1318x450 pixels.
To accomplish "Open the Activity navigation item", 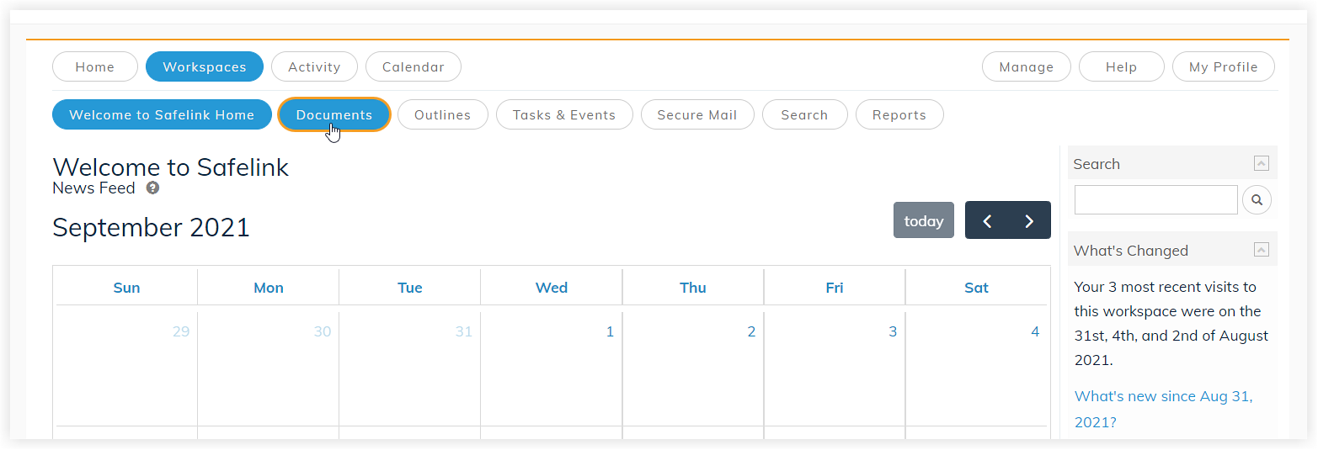I will pos(314,67).
